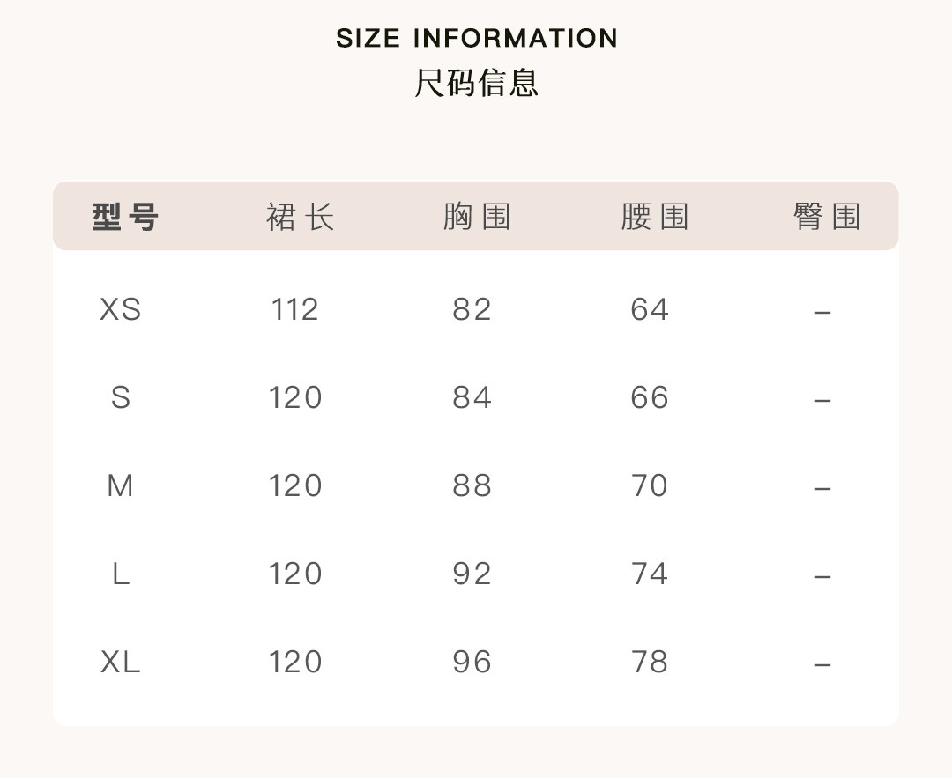Click the 腰围 column header
Screen dimensions: 952x778
[x=654, y=217]
